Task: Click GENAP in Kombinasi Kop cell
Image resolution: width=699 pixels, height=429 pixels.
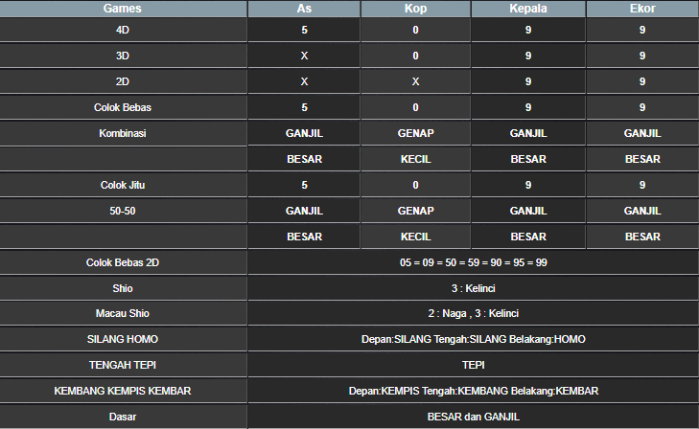Action: point(415,133)
